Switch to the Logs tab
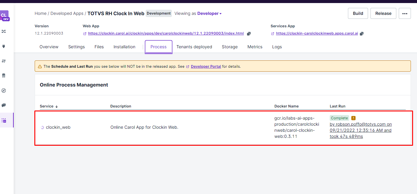This screenshot has height=194, width=417. tap(277, 47)
